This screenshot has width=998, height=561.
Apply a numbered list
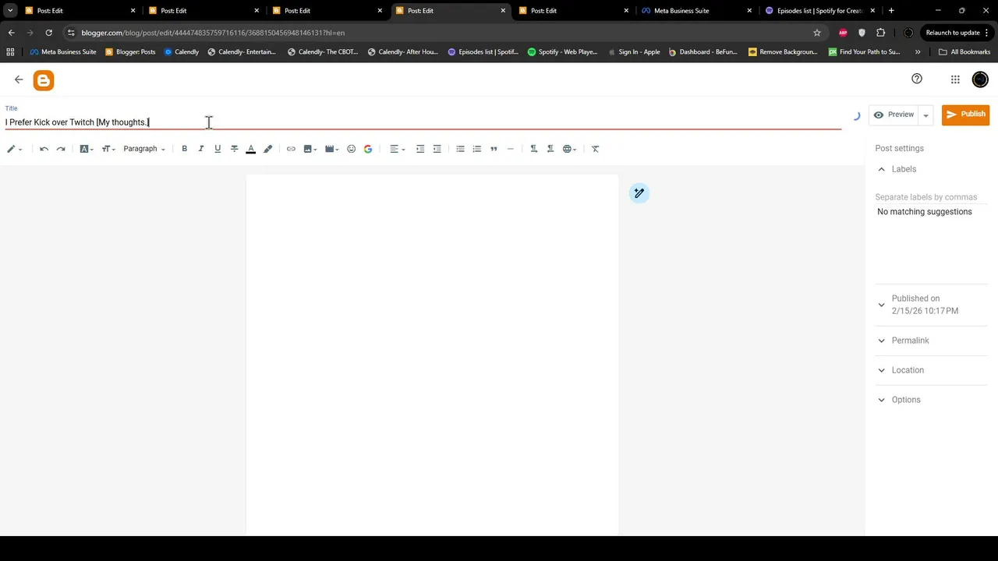(476, 149)
